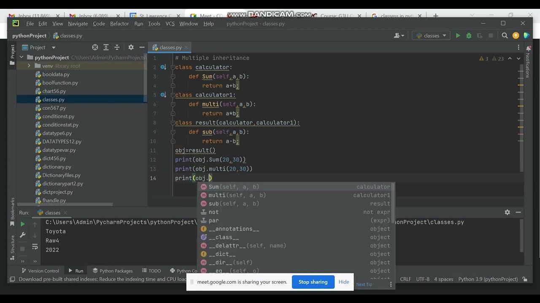Expand all items in Project panel
Viewport: 540px width, 303px height.
[x=106, y=48]
